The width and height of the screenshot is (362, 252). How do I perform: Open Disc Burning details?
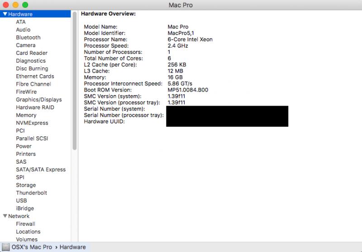coord(32,68)
